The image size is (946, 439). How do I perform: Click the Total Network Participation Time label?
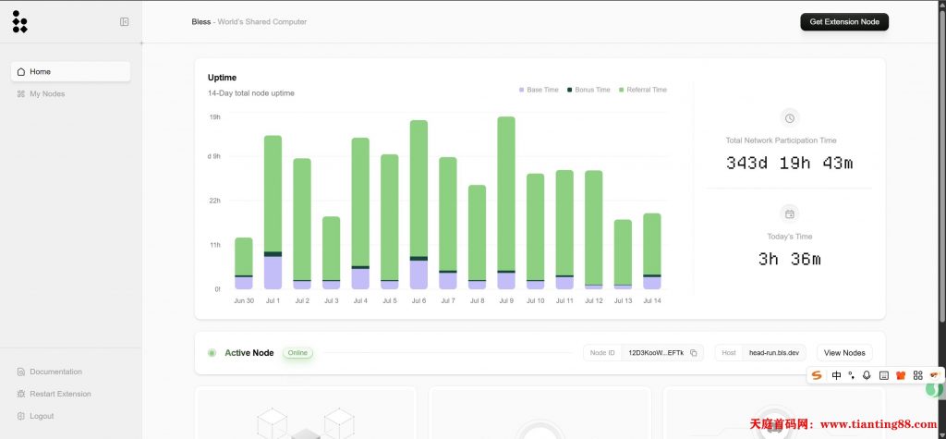pos(782,140)
